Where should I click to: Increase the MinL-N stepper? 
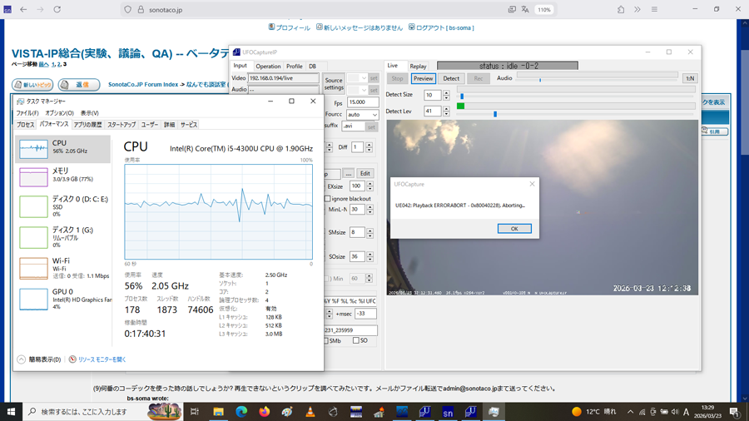pyautogui.click(x=370, y=206)
